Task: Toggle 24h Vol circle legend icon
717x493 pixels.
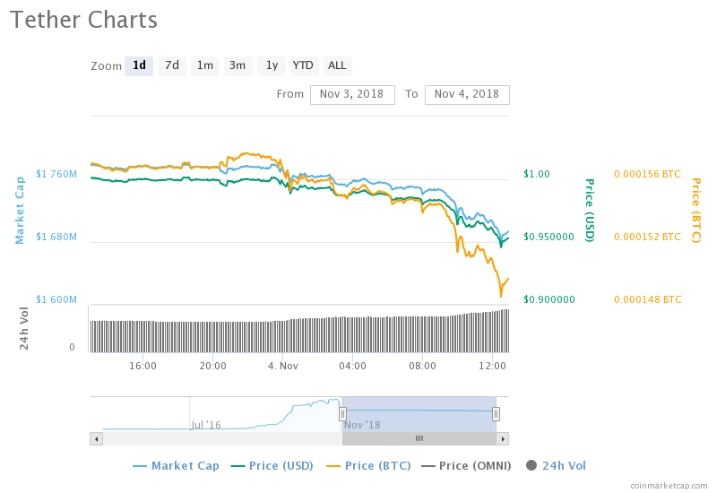Action: [531, 465]
